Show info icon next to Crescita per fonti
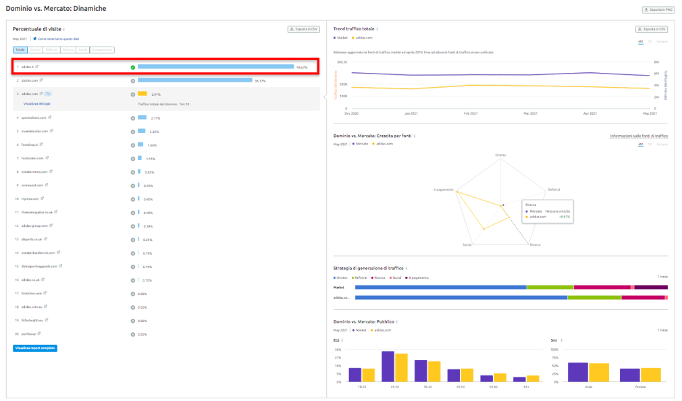682x401 pixels. click(x=415, y=136)
